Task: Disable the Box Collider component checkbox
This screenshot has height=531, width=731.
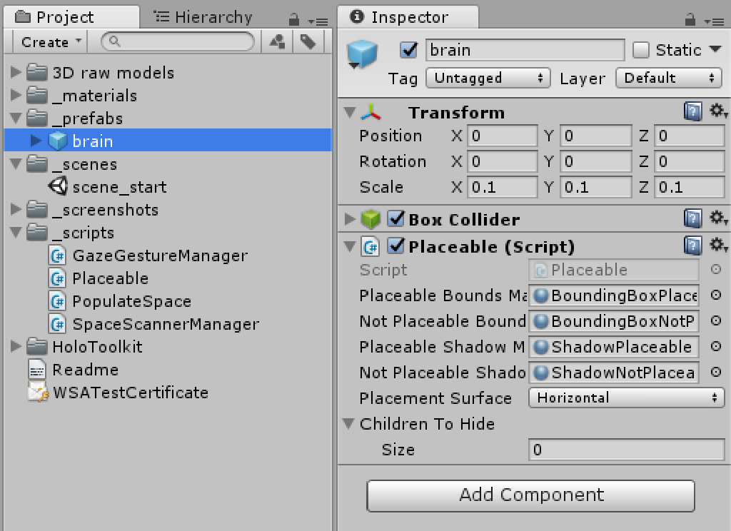Action: (396, 219)
